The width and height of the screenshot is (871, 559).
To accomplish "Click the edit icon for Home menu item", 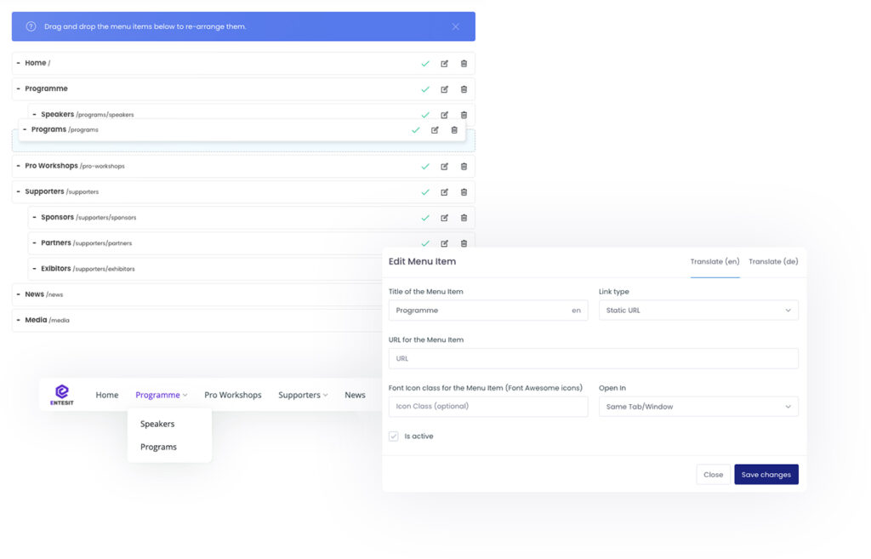I will 444,64.
